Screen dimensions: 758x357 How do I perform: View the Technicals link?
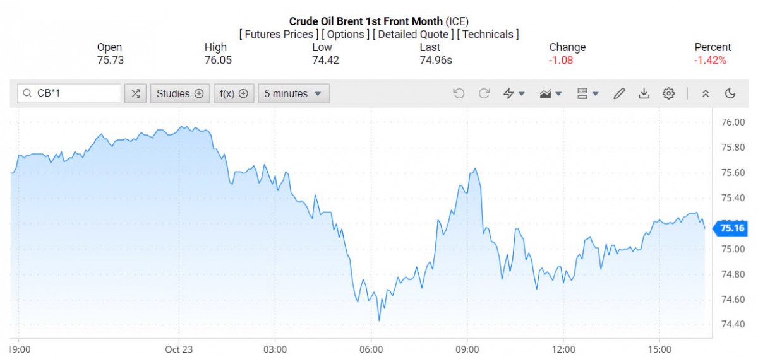pyautogui.click(x=488, y=34)
